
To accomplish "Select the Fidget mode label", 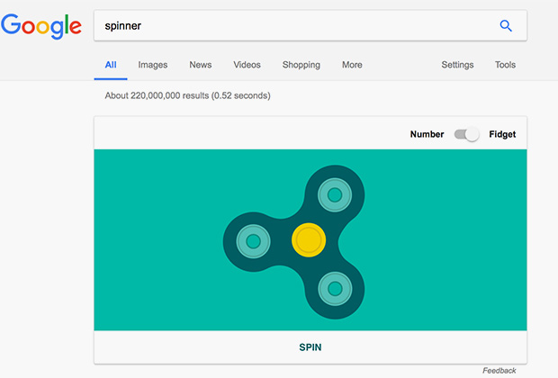I will (502, 134).
